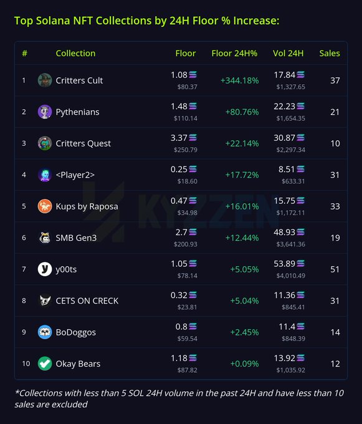The width and height of the screenshot is (362, 424).
Task: Click the Critters Quest collection avatar
Action: 45,143
